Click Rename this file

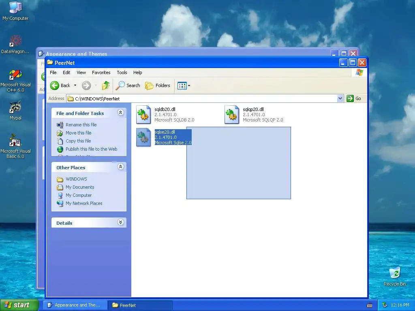81,125
